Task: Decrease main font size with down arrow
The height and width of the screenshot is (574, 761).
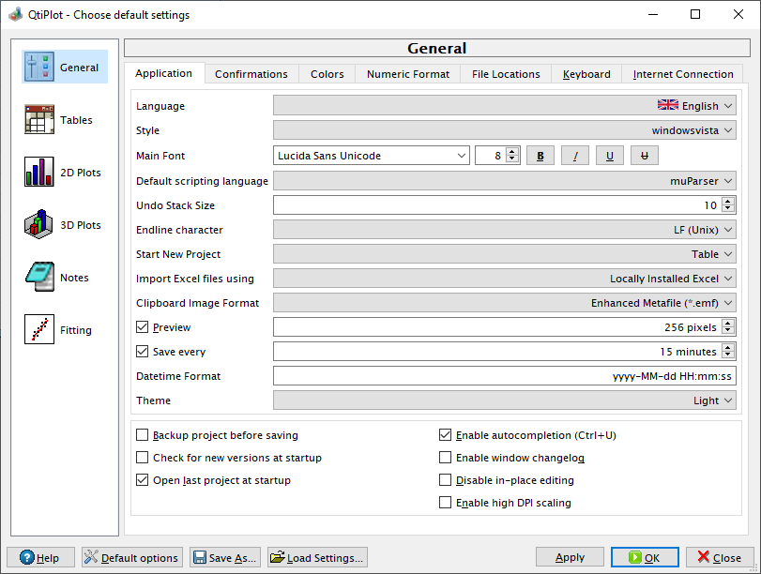Action: (x=512, y=160)
